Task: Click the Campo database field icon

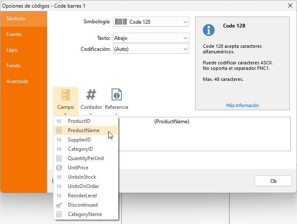Action: [x=66, y=95]
